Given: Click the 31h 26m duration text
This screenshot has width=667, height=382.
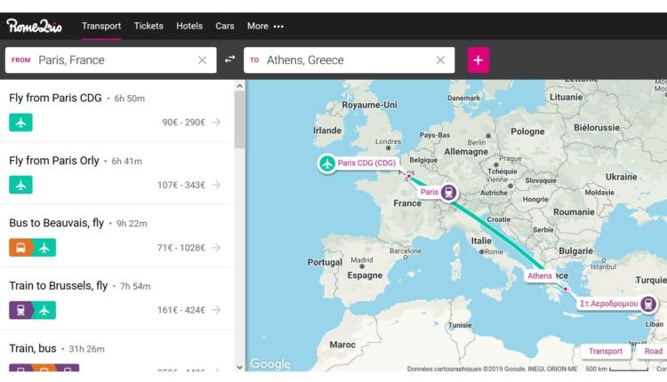Looking at the screenshot, I should (87, 349).
